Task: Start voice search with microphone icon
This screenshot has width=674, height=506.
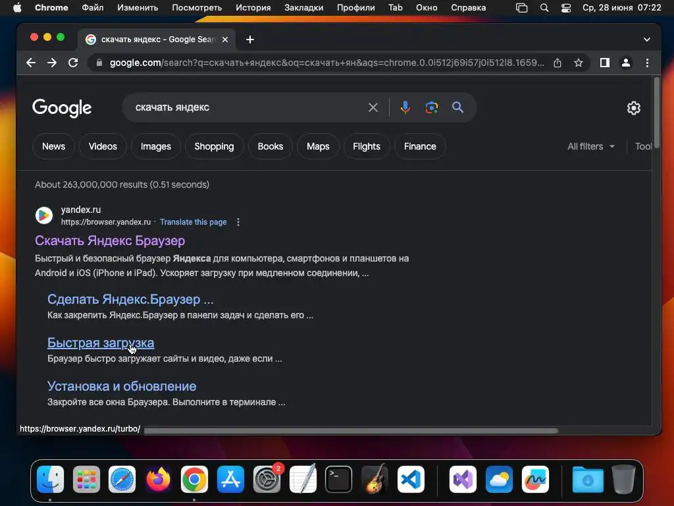Action: 405,107
